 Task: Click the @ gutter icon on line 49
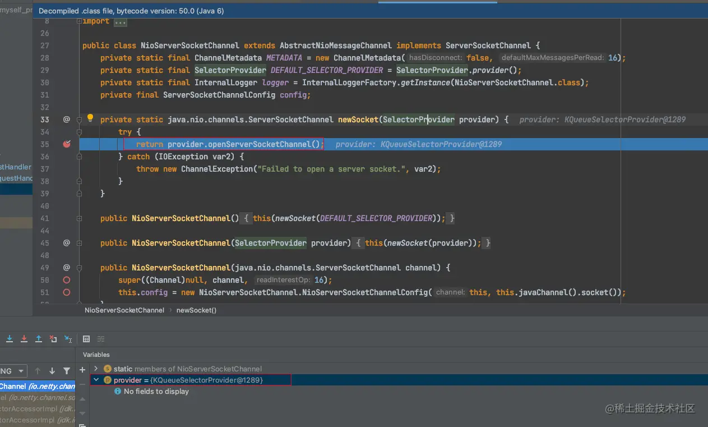66,268
